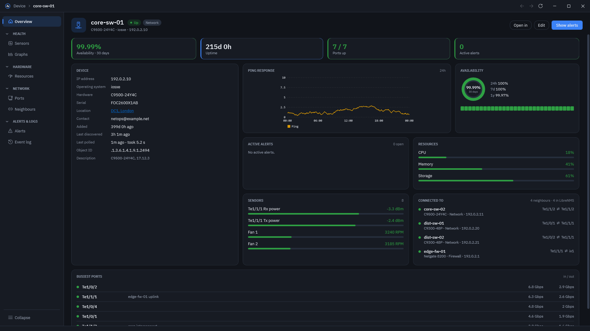Click Collapse at sidebar bottom

(x=32, y=318)
